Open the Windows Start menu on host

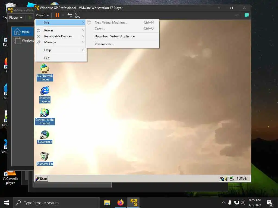(7, 203)
